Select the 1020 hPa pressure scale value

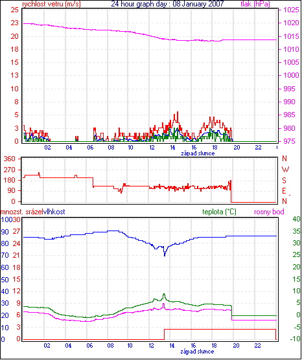coord(291,23)
